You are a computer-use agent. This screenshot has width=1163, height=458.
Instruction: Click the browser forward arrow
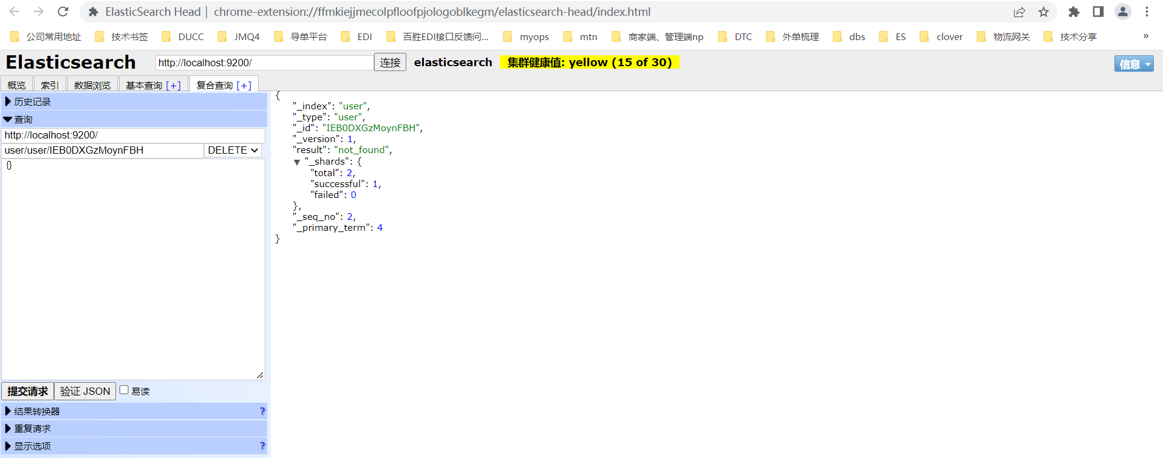(x=38, y=12)
